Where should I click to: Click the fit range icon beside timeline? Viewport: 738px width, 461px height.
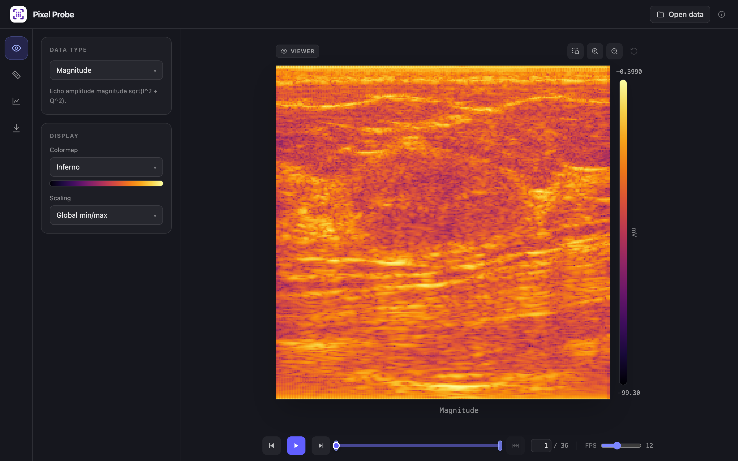coord(515,445)
